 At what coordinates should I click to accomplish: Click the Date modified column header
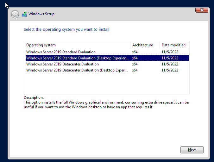tap(174, 45)
